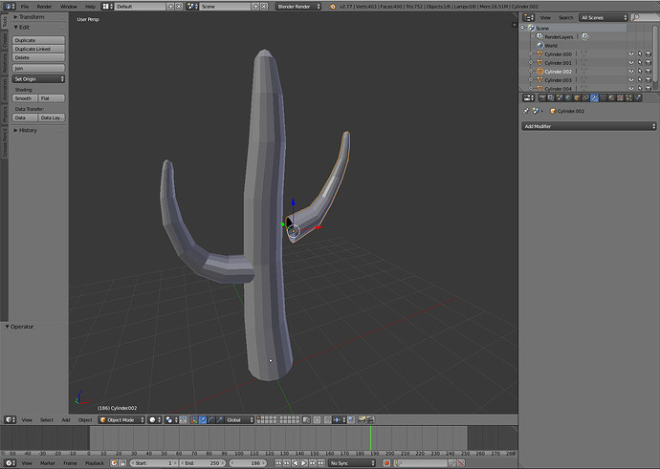Open the No Sync playback dropdown

[351, 463]
